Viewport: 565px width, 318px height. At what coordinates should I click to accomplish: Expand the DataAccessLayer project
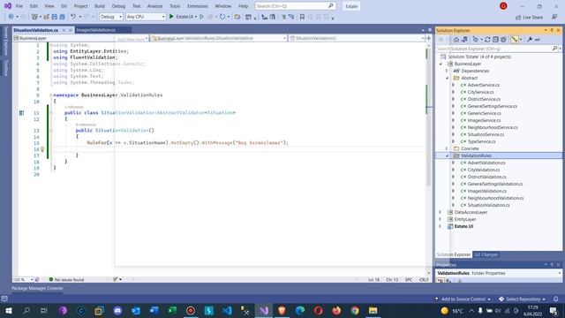pyautogui.click(x=440, y=212)
